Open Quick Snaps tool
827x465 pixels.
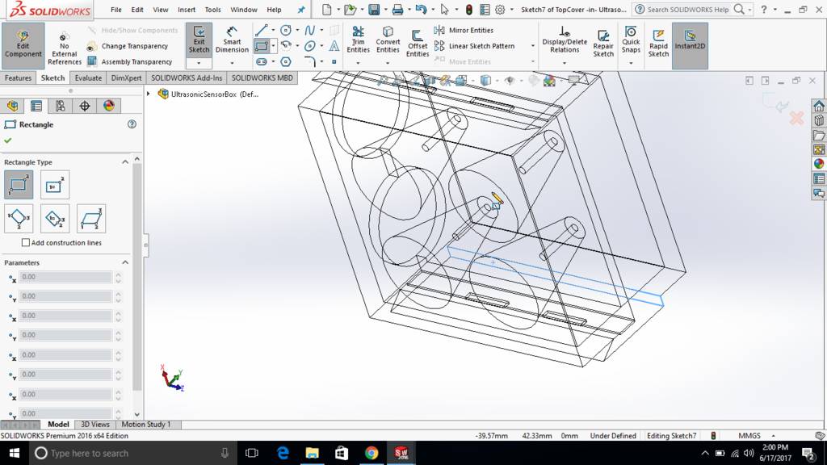[x=630, y=40]
